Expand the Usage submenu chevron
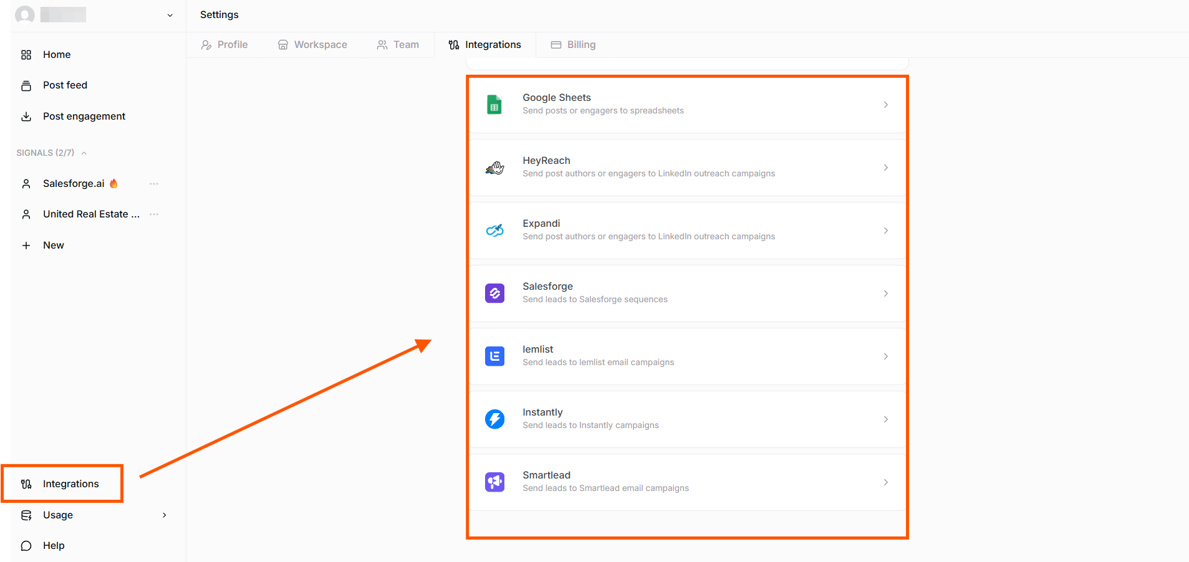1189x562 pixels. pos(164,515)
